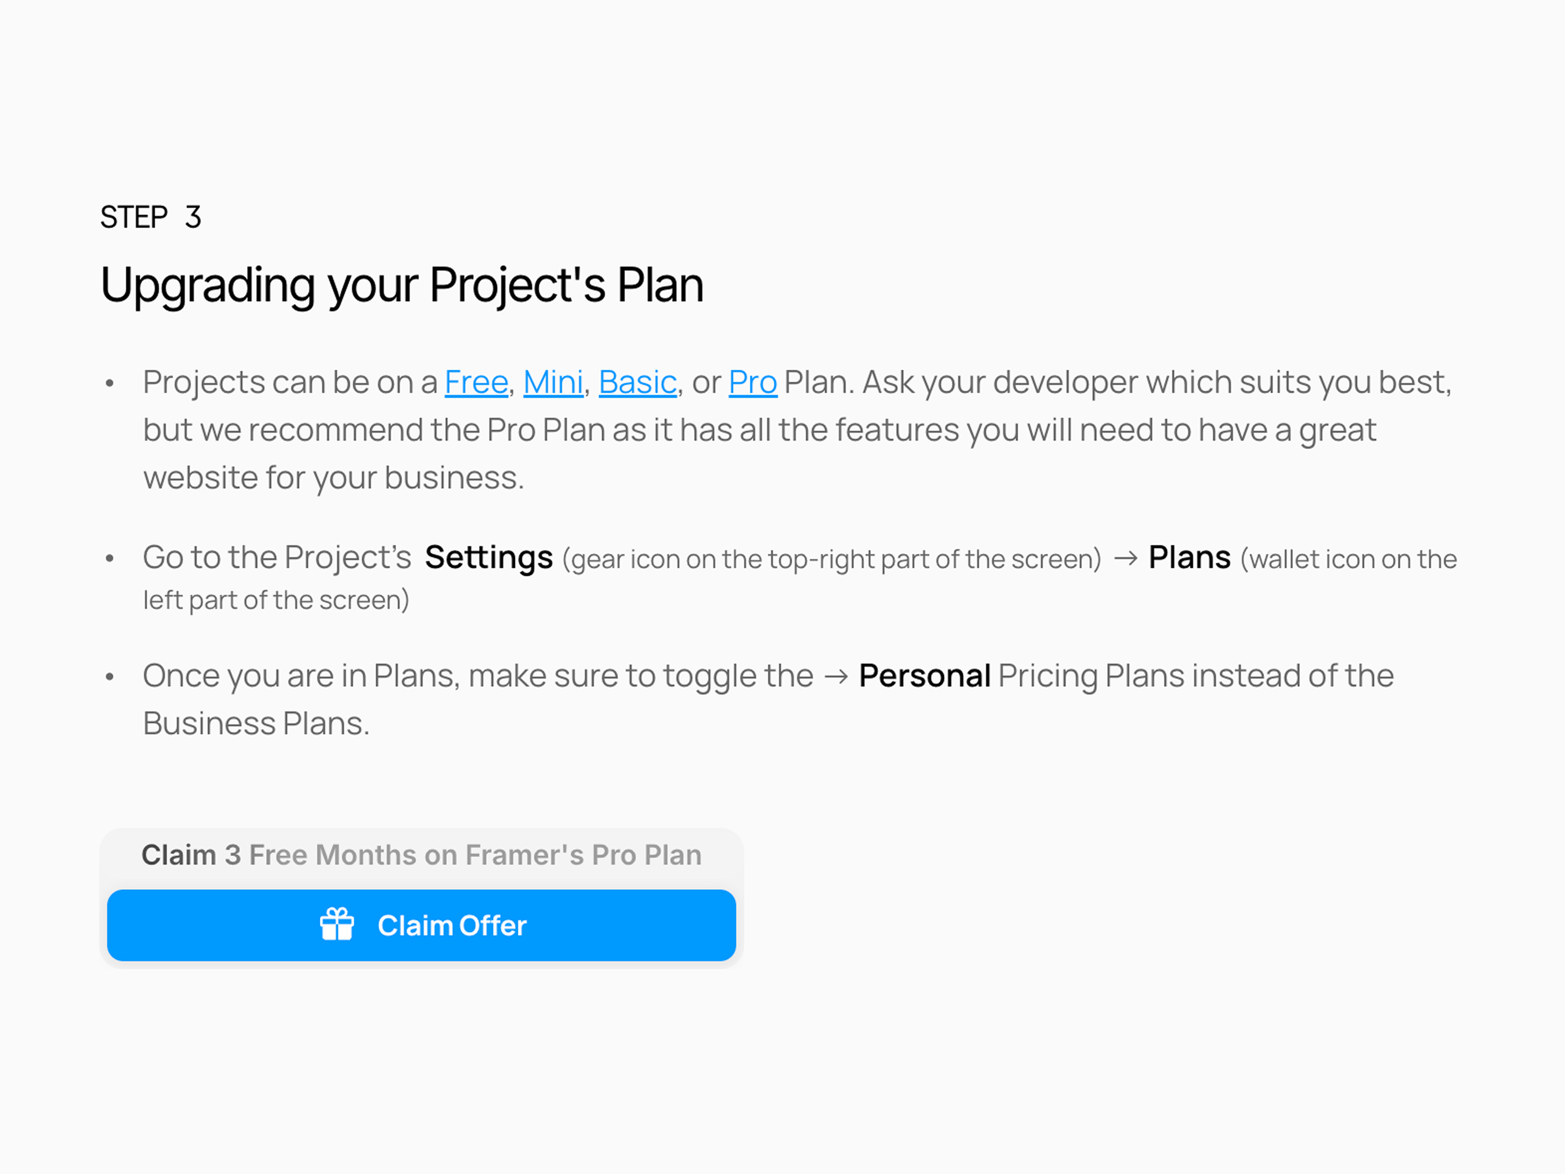Select the STEP 3 label
This screenshot has width=1565, height=1174.
pos(151,217)
